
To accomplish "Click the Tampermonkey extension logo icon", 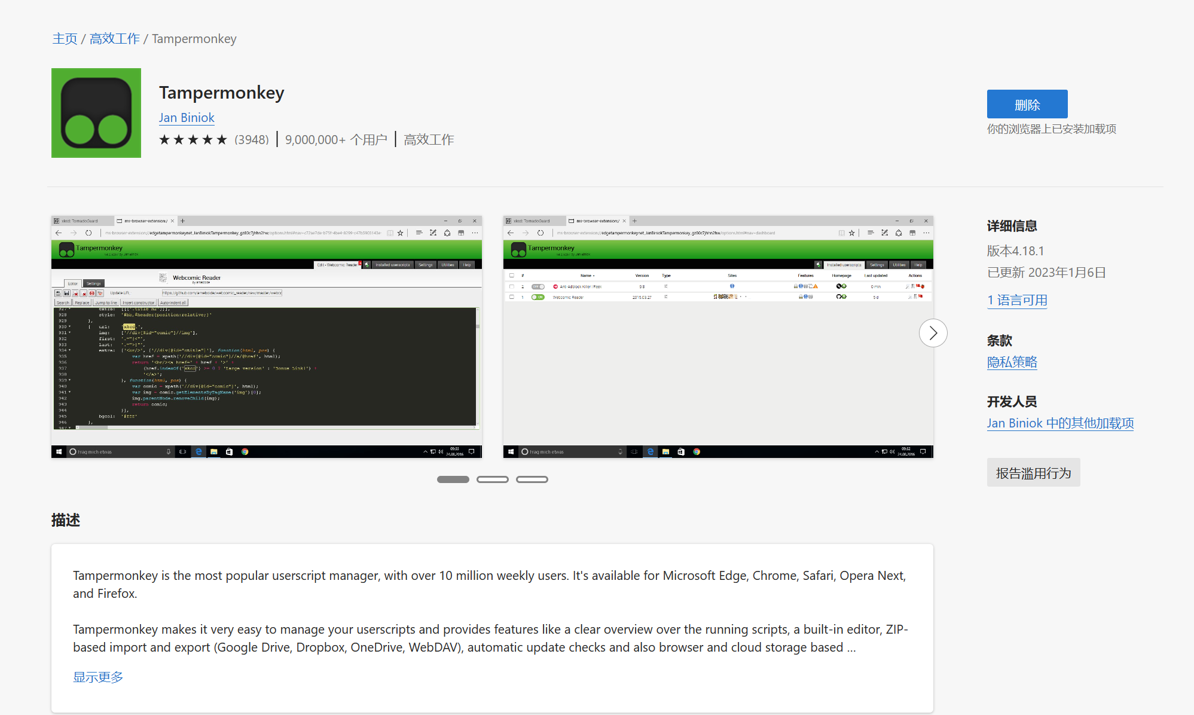I will 96,113.
